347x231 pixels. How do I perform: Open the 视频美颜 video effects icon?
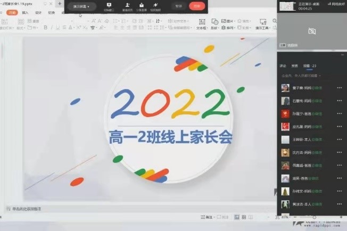coord(156,6)
